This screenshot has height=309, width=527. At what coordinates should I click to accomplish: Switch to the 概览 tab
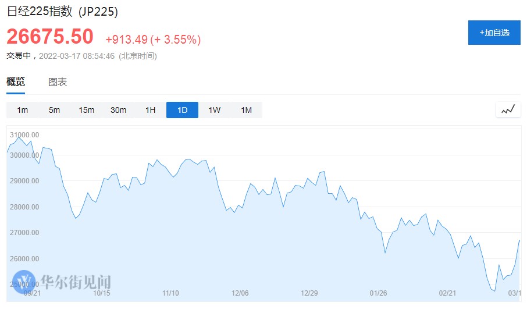click(x=16, y=82)
